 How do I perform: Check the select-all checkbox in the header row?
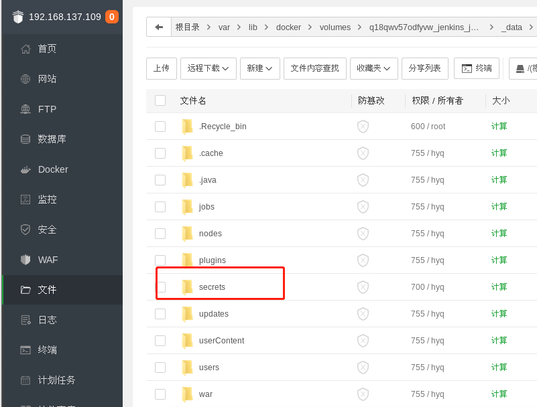point(162,100)
